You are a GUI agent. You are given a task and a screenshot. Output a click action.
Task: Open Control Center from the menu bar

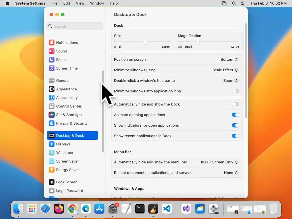(x=243, y=3)
